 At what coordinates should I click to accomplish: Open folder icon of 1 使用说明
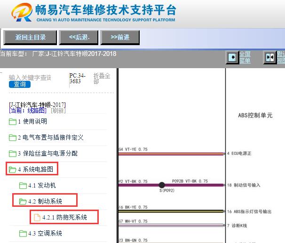13,121
